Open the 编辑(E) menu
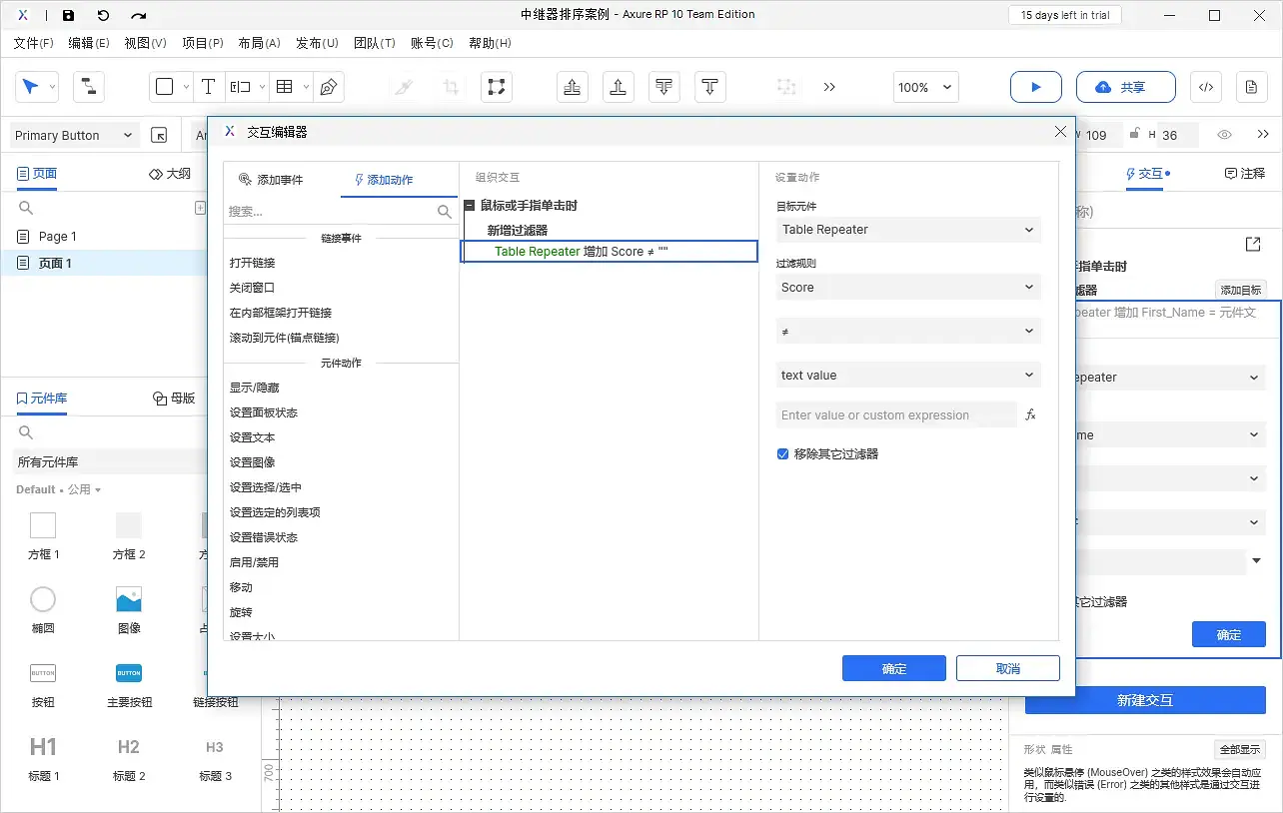The height and width of the screenshot is (813, 1283). [89, 43]
